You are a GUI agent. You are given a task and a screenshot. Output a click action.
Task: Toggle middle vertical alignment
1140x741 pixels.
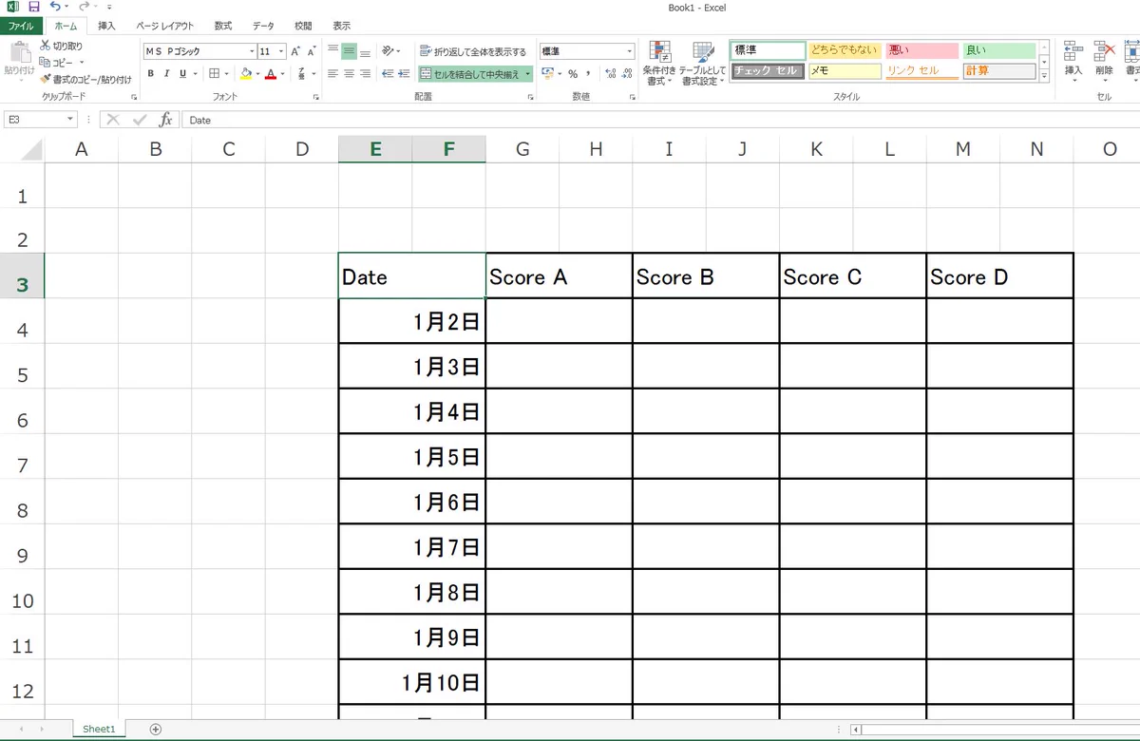coord(349,51)
